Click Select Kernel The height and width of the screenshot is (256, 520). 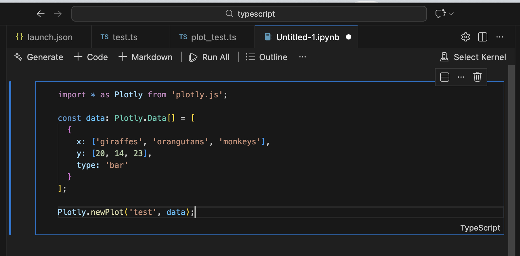tap(473, 57)
